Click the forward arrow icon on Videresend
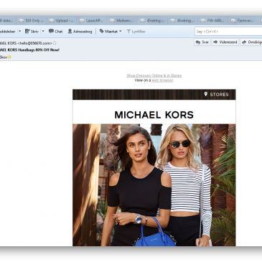 [215, 42]
